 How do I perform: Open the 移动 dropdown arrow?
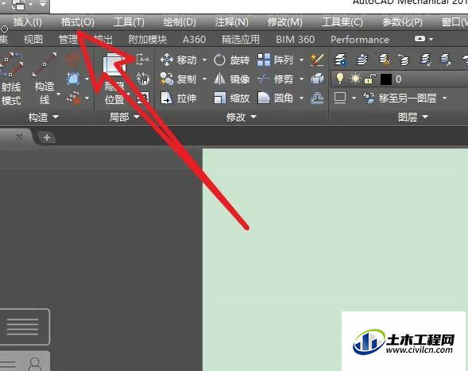tap(205, 60)
